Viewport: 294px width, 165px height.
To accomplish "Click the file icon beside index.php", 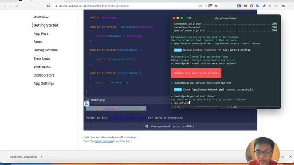I will click(x=87, y=100).
